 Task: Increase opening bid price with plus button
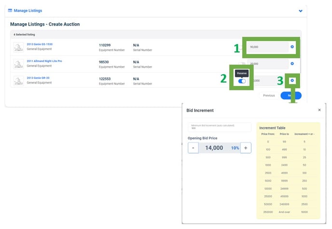(x=246, y=148)
